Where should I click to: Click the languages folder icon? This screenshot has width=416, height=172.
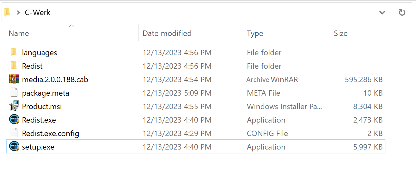[14, 52]
